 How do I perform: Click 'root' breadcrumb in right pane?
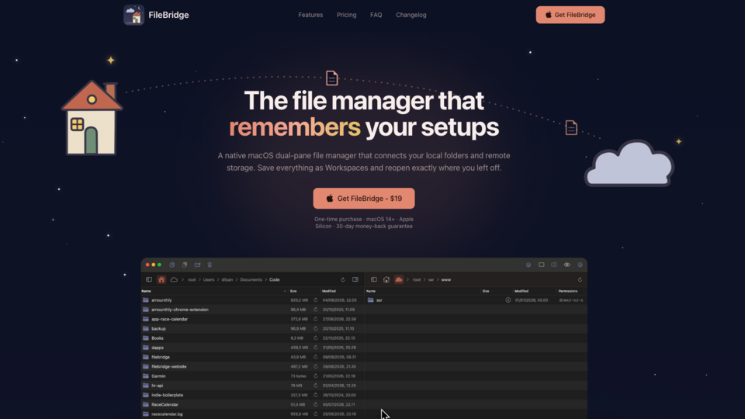click(x=417, y=280)
